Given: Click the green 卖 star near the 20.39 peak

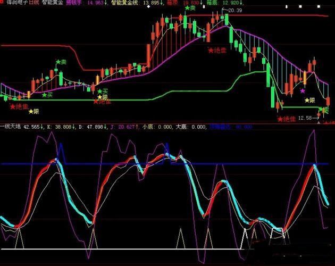Looking at the screenshot, I should [x=186, y=9].
